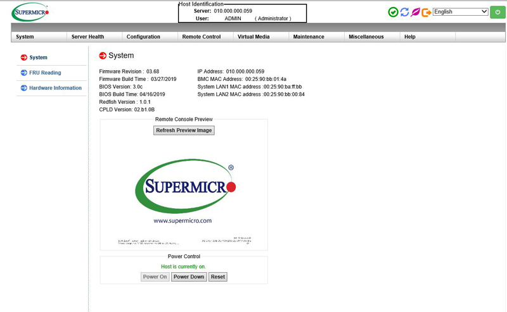Select System link in the sidebar
Screen dimensions: 507x312
[x=38, y=58]
